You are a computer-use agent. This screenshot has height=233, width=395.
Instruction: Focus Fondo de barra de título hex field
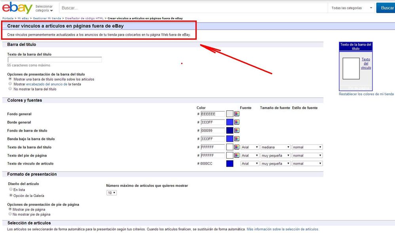[213, 131]
